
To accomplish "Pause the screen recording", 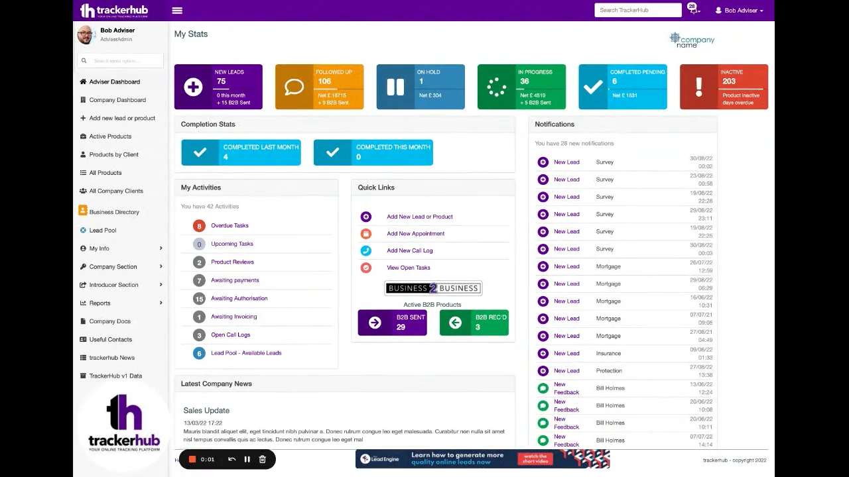I will click(247, 459).
